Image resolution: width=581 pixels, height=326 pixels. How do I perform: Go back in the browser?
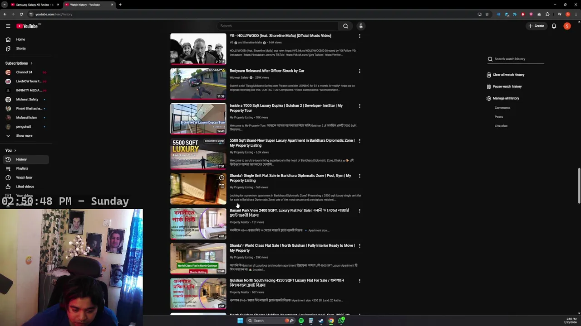(x=5, y=14)
